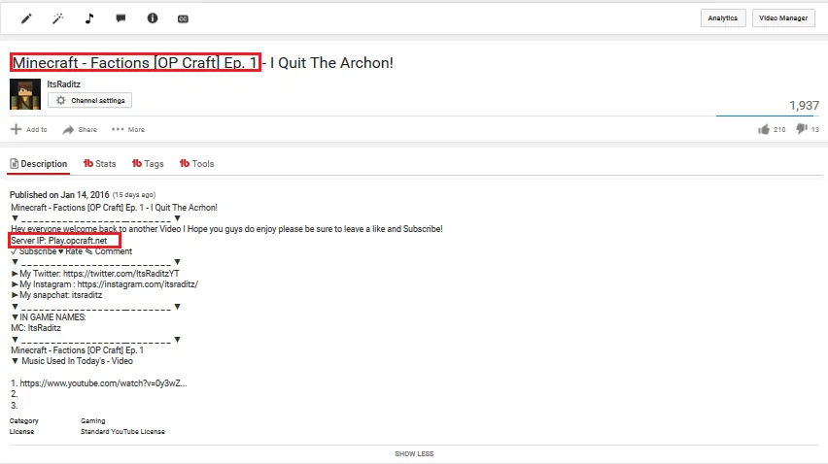Click the Published on Jan 14, 2016 text
The image size is (828, 464).
59,195
